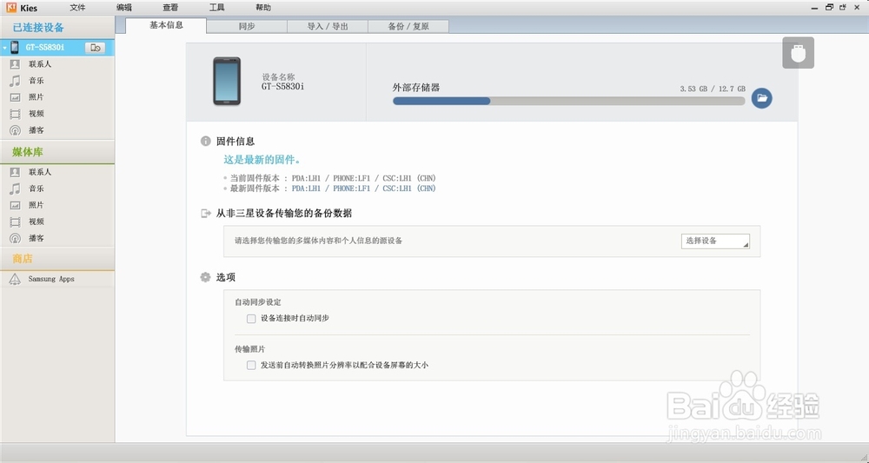Screen dimensions: 869x463
Task: Click the gray USB connector icon at top right
Action: [798, 53]
